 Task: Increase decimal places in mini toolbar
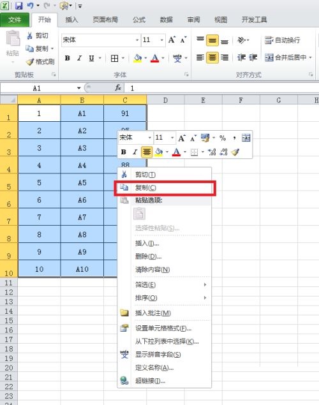point(212,152)
